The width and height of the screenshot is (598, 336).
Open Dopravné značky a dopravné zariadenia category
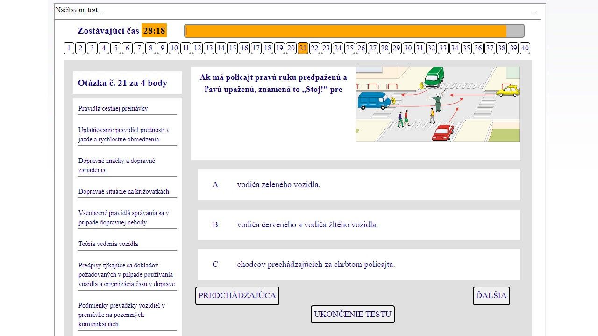point(117,165)
